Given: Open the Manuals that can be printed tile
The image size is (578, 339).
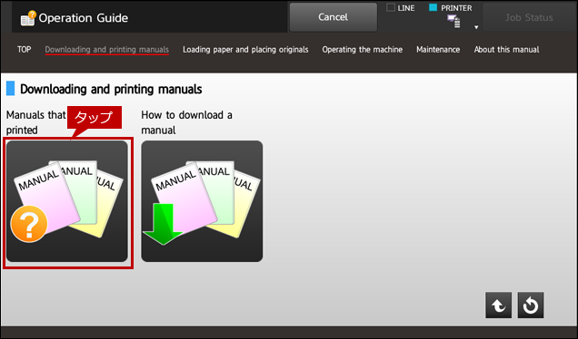Looking at the screenshot, I should coord(67,201).
